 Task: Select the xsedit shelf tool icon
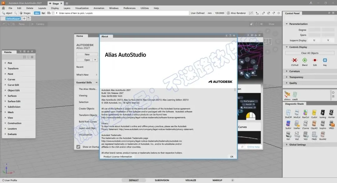[295, 94]
